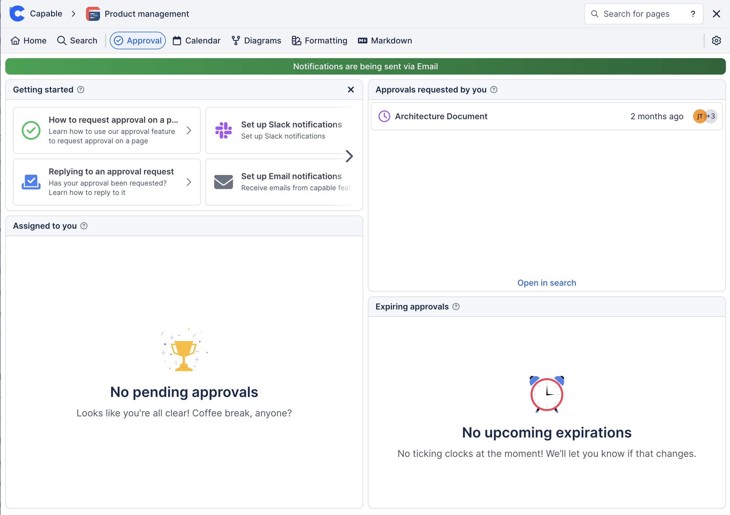Expand How to request approval card chevron
The height and width of the screenshot is (515, 730).
pos(189,130)
